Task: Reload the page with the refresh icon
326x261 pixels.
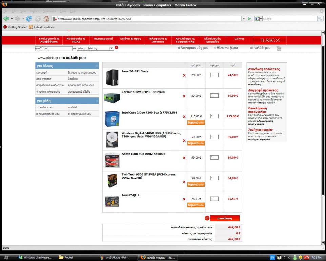Action: click(x=29, y=19)
